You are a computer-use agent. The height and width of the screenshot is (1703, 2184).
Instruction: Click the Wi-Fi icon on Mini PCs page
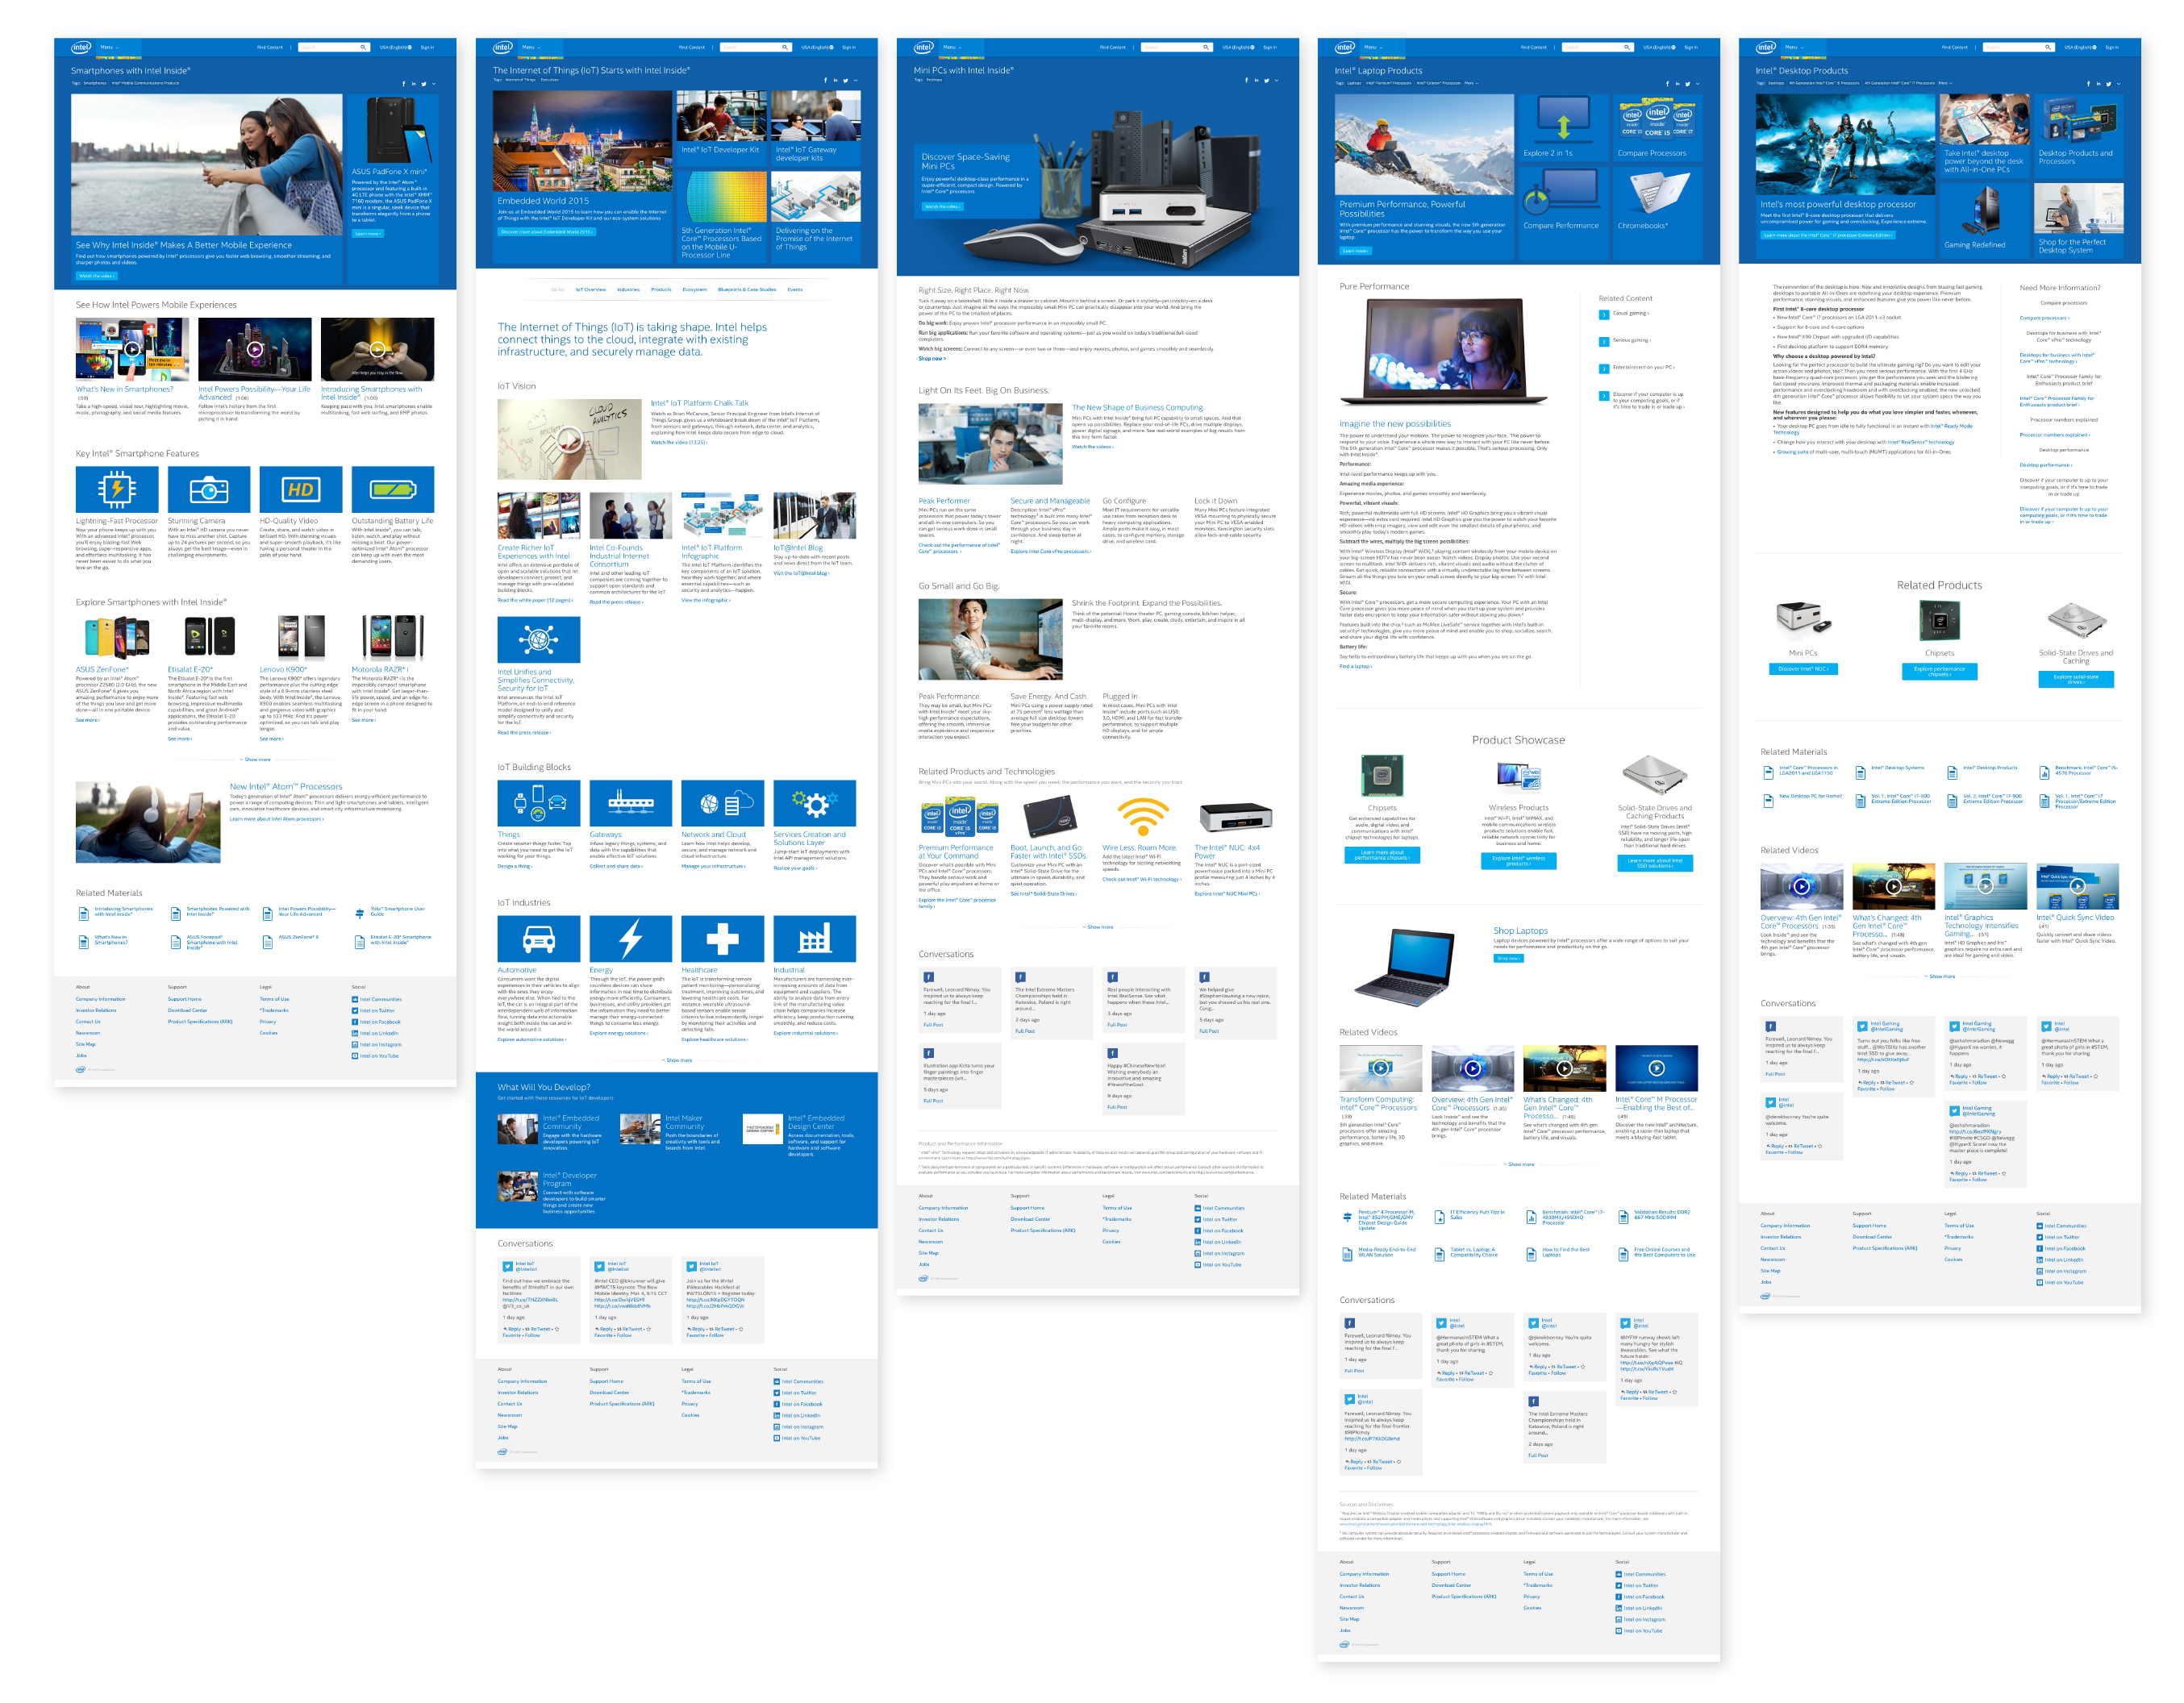[x=1142, y=817]
